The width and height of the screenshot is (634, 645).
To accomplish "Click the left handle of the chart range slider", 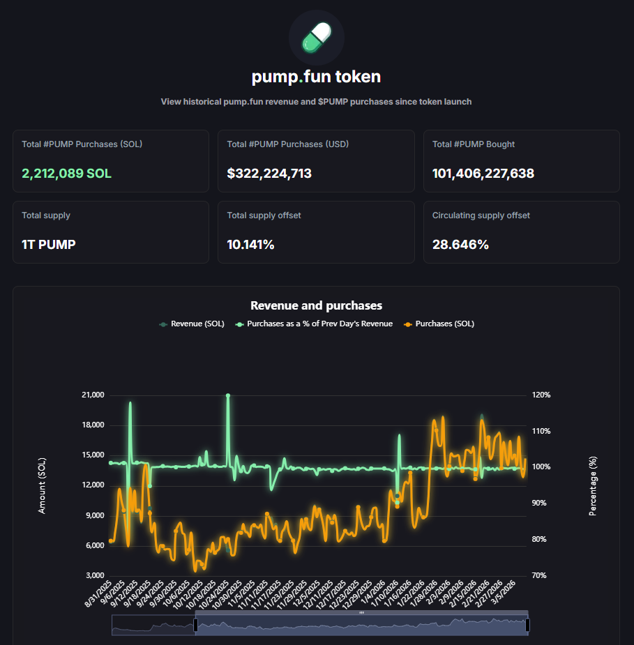I will (x=195, y=625).
